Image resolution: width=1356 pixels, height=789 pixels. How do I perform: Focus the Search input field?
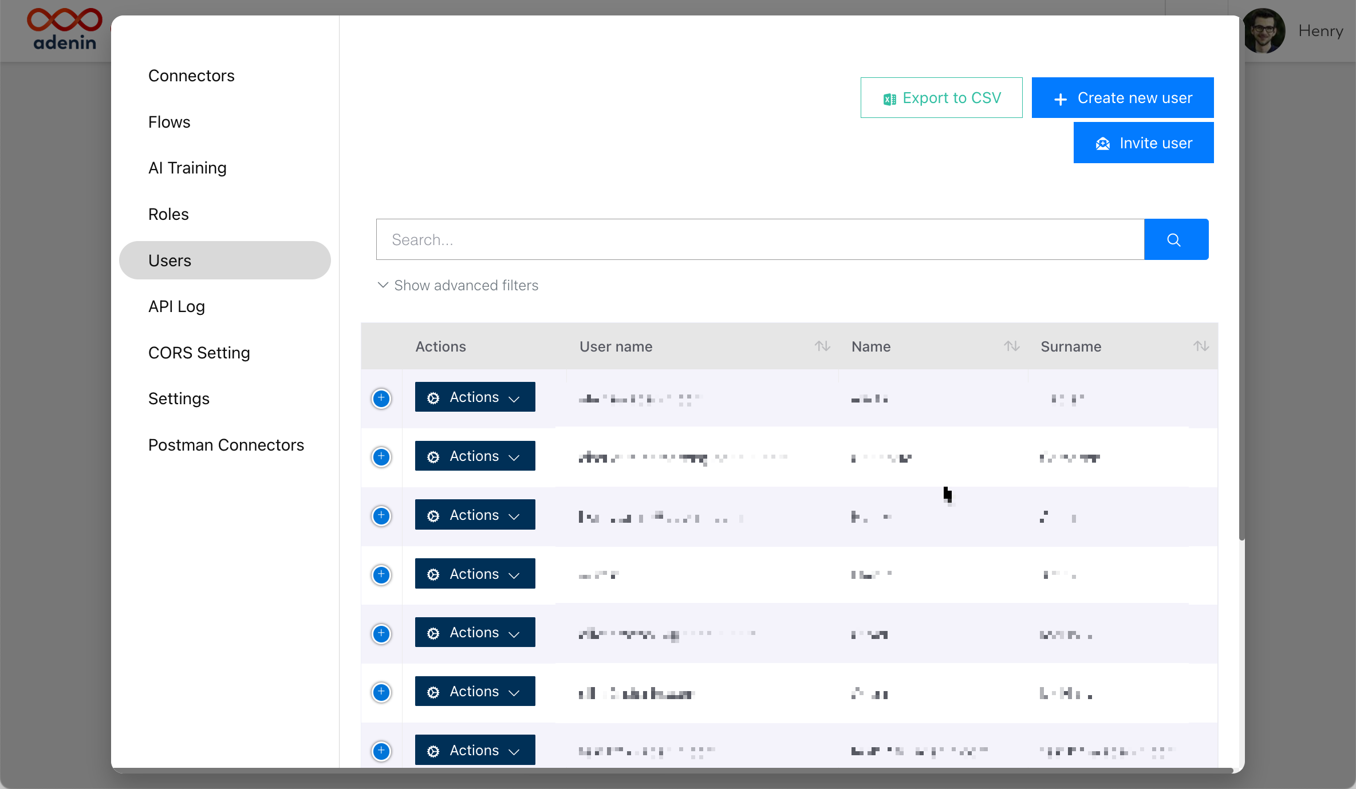point(759,239)
